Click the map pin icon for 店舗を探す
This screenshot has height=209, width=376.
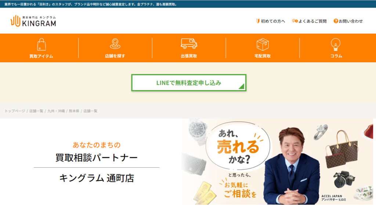(115, 44)
